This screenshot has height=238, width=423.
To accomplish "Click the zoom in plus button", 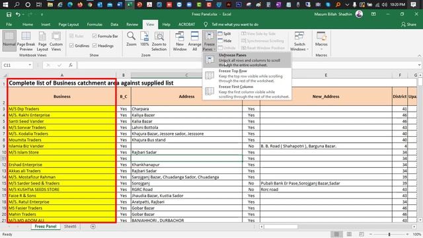I will (x=407, y=234).
